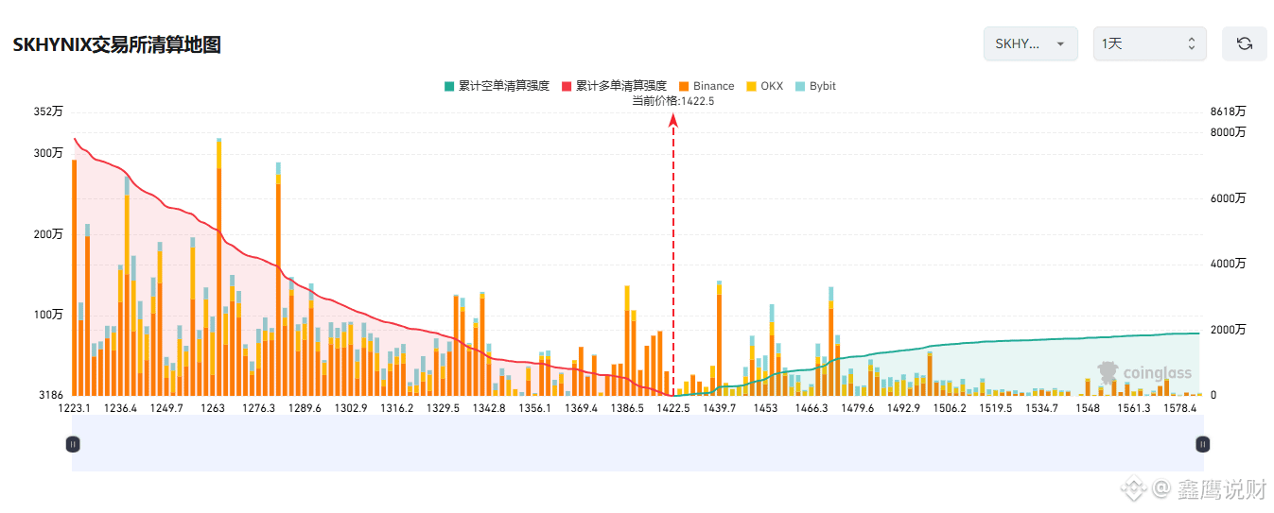Click the yellow OKX legend swatch
The width and height of the screenshot is (1274, 513).
click(751, 86)
